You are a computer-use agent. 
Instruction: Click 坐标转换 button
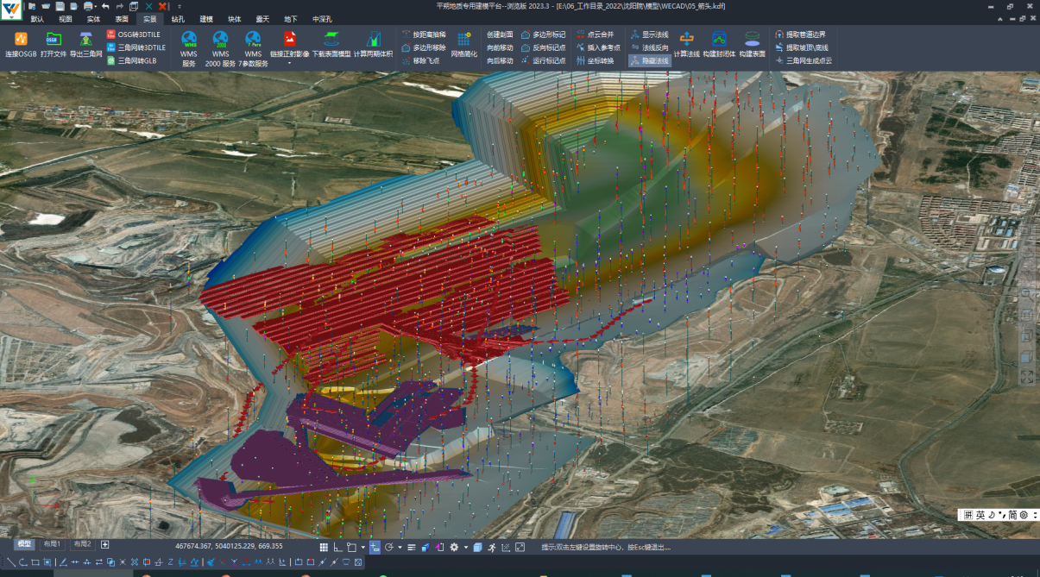pyautogui.click(x=596, y=61)
